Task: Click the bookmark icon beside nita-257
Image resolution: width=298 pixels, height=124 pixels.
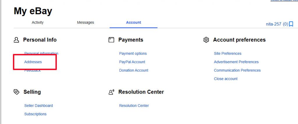Action: (x=291, y=24)
